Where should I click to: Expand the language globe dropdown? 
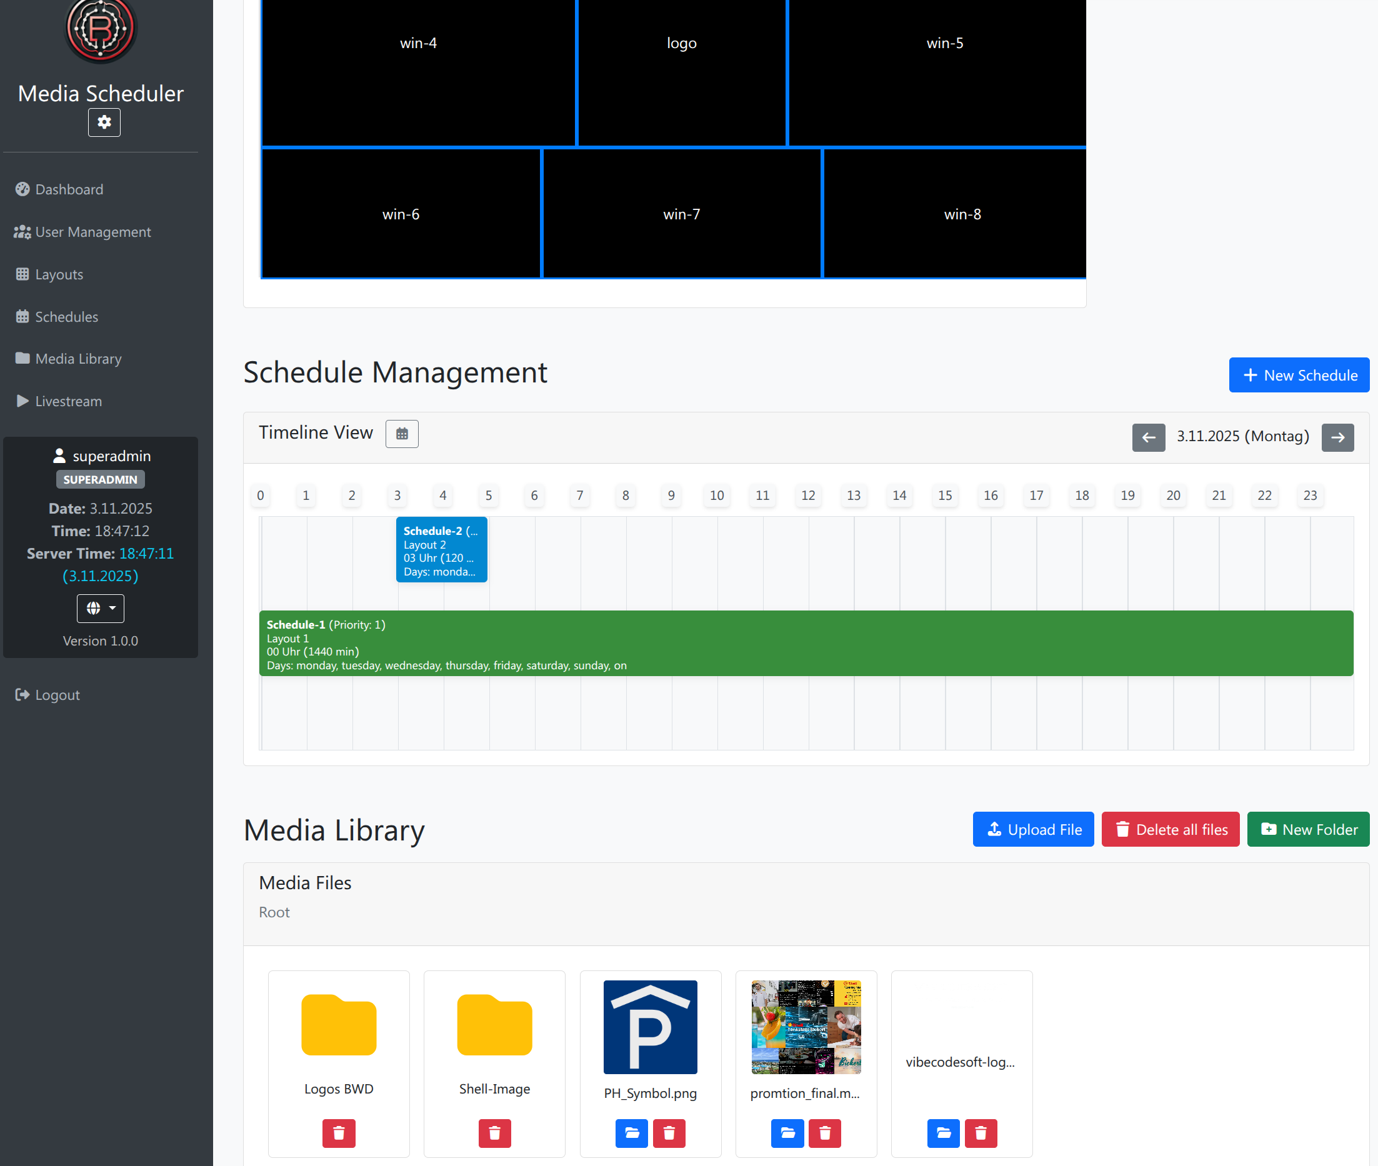(x=101, y=608)
